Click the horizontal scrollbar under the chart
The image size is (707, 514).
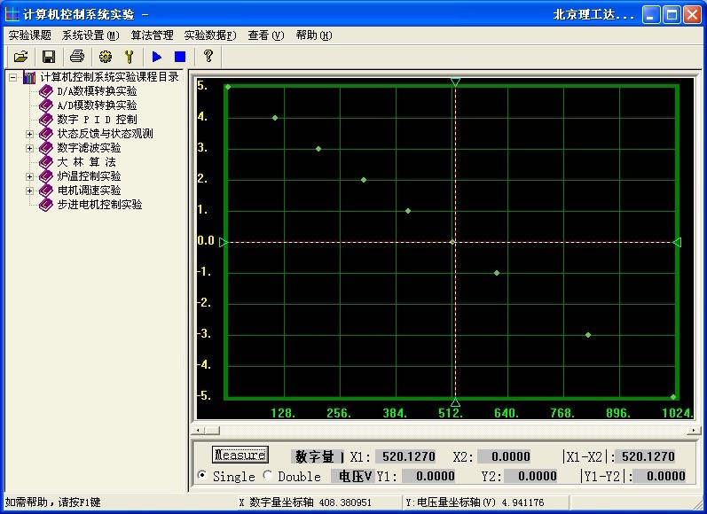(444, 431)
